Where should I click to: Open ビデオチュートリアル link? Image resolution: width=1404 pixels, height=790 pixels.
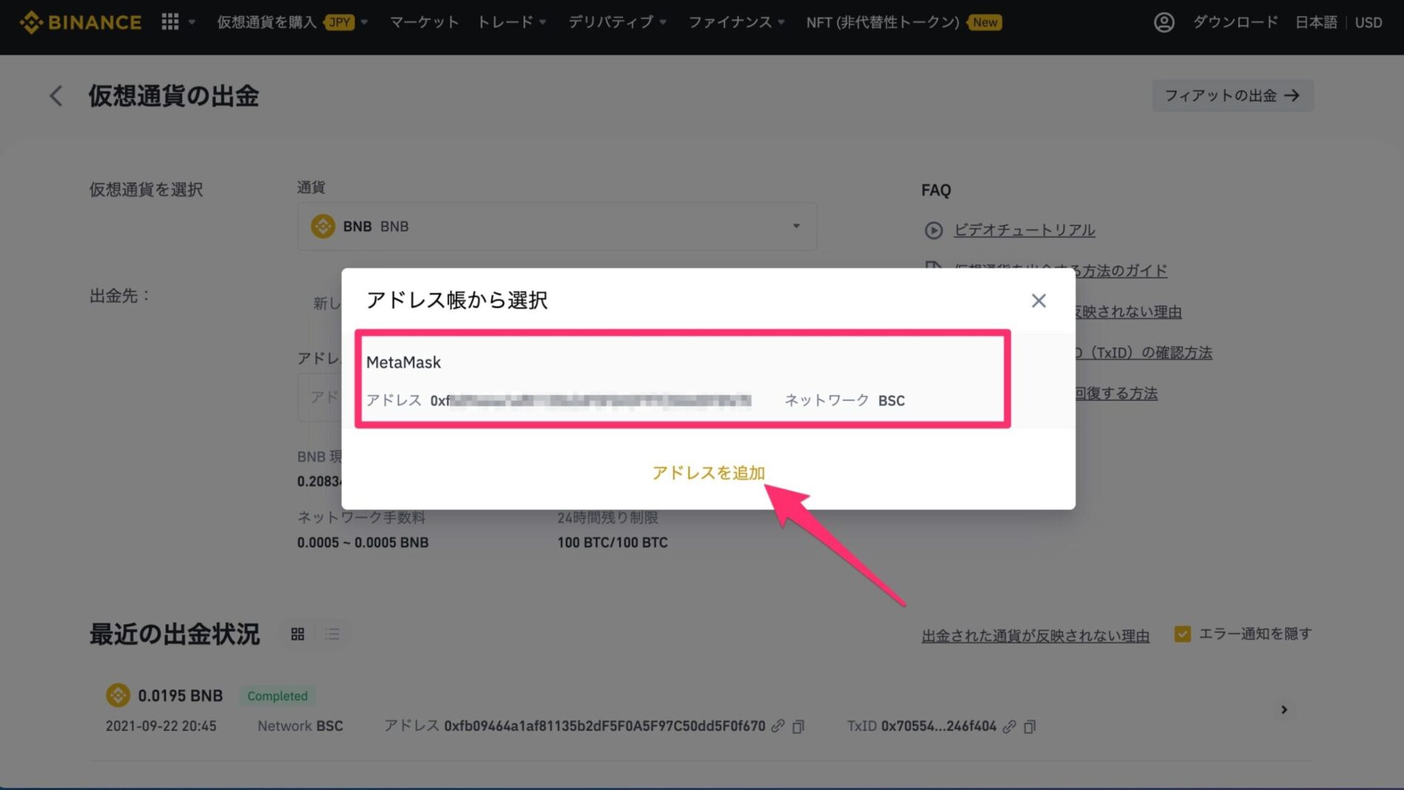pos(1024,230)
